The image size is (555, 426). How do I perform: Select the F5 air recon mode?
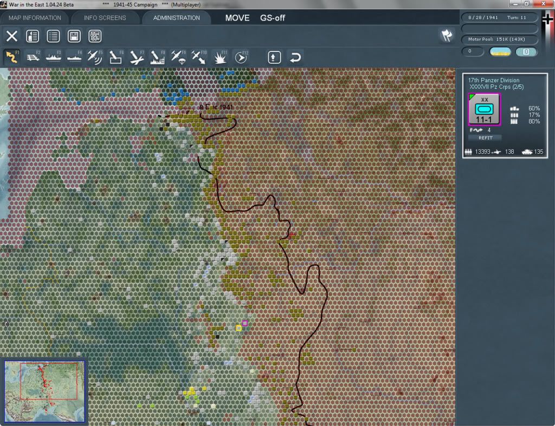pos(95,57)
